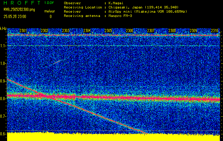Click time marker 2310
Viewport: 223px width, 141px height.
coord(215,30)
